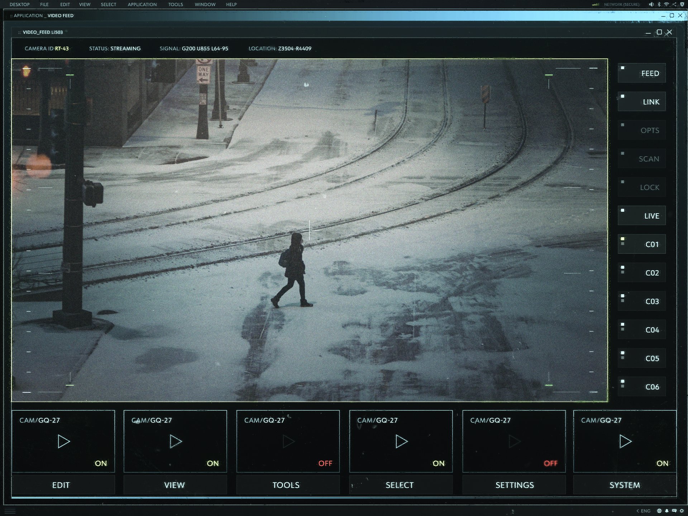Play the camera feed above SYSTEM

625,441
